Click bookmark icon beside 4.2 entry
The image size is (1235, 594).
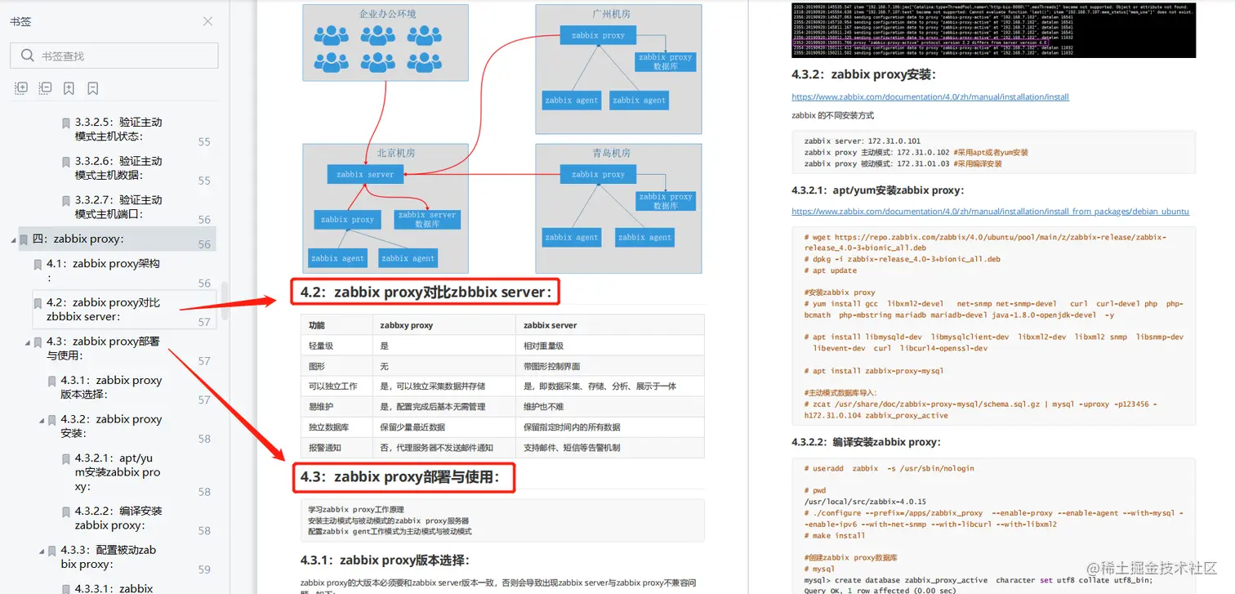(x=38, y=304)
